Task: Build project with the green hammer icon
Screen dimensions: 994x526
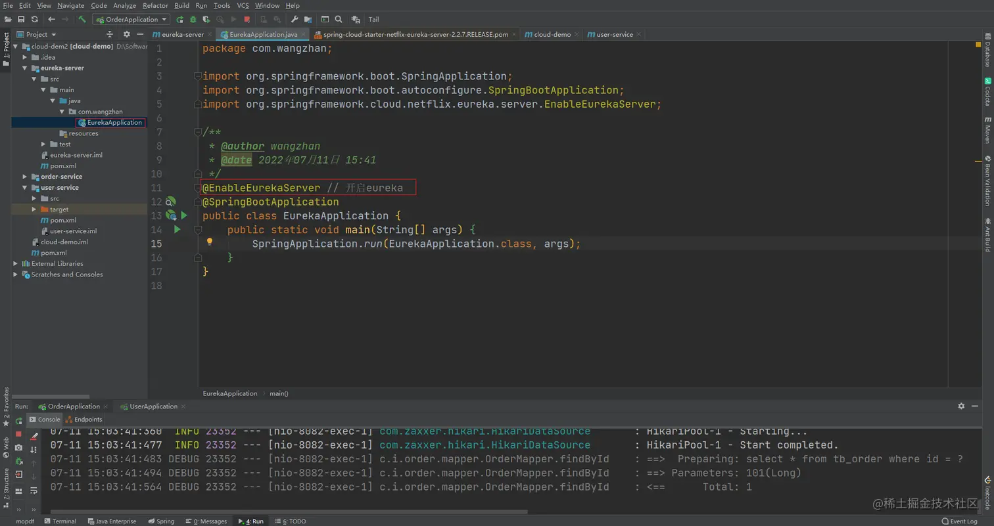Action: 82,19
